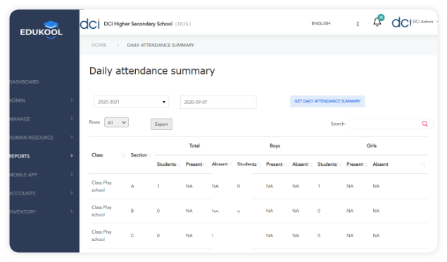Image resolution: width=447 pixels, height=262 pixels.
Task: Click the Export button
Action: 161,124
